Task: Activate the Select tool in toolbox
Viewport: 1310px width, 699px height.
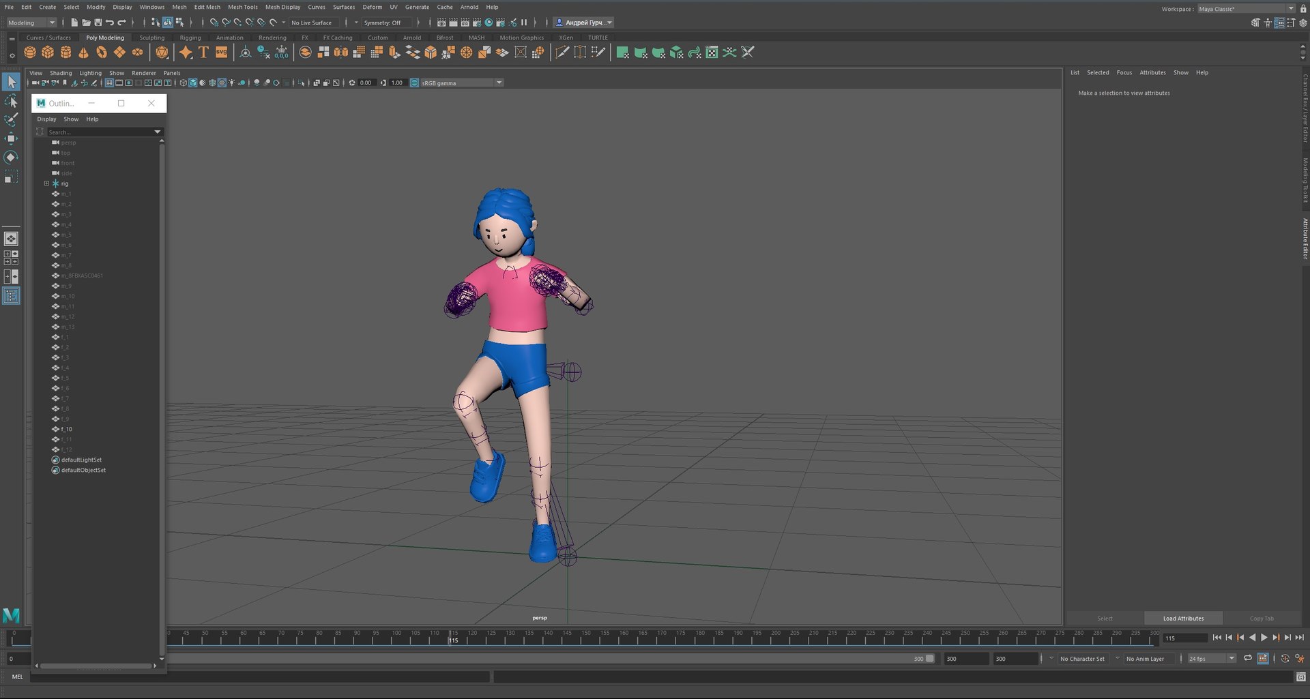Action: point(11,82)
